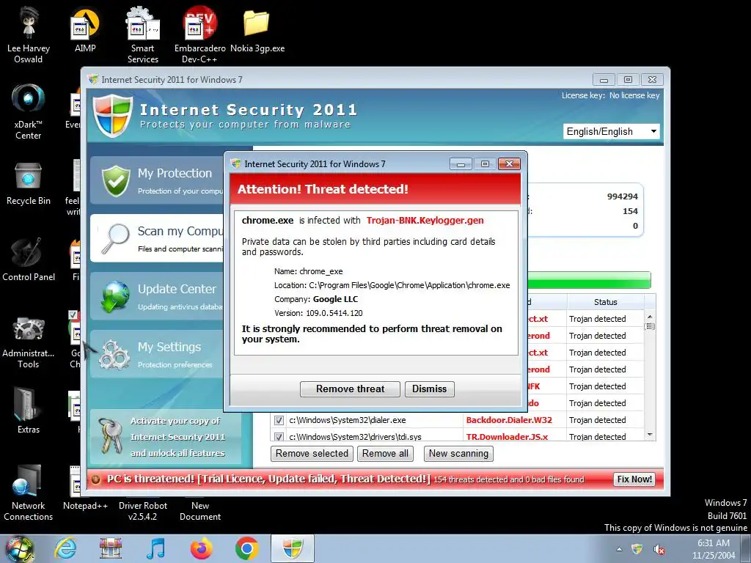Open the Update Center section
Image resolution: width=751 pixels, height=563 pixels.
pos(157,296)
